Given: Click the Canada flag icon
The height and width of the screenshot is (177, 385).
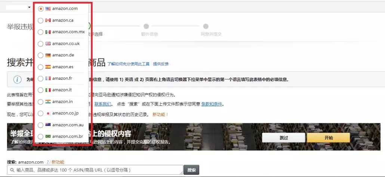Looking at the screenshot, I should click(48, 20).
